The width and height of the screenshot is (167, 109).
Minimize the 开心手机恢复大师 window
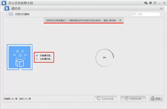pos(159,3)
